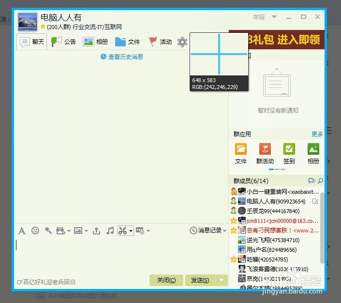Viewport: 341px width, 303px height.
Task: Click the member chat bubble icon
Action: coord(311,181)
